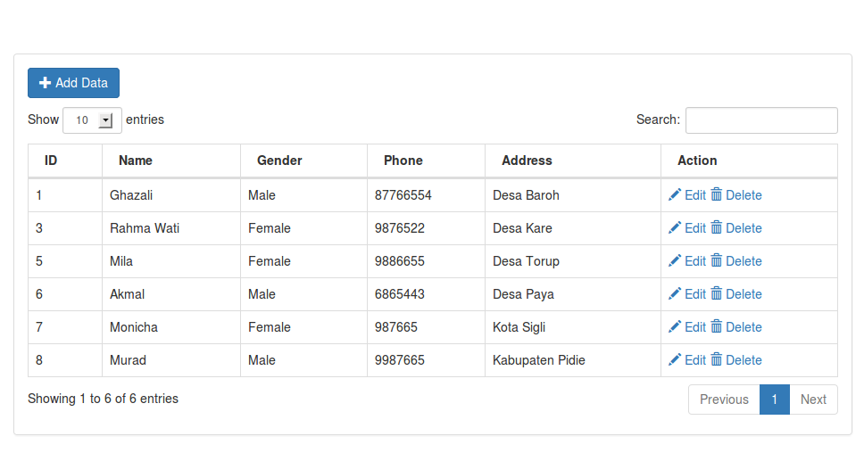Select page 1 in pagination
Image resolution: width=864 pixels, height=453 pixels.
pyautogui.click(x=774, y=399)
